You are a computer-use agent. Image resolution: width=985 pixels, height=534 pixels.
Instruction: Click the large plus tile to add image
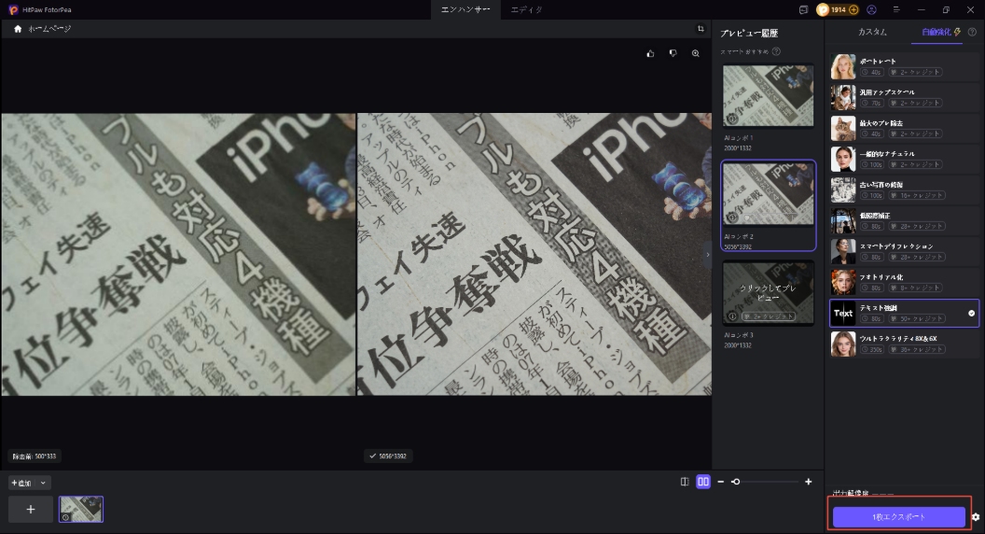pyautogui.click(x=31, y=510)
